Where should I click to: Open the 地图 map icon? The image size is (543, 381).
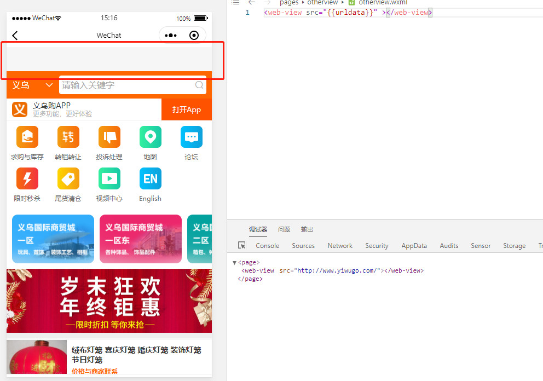pos(151,137)
